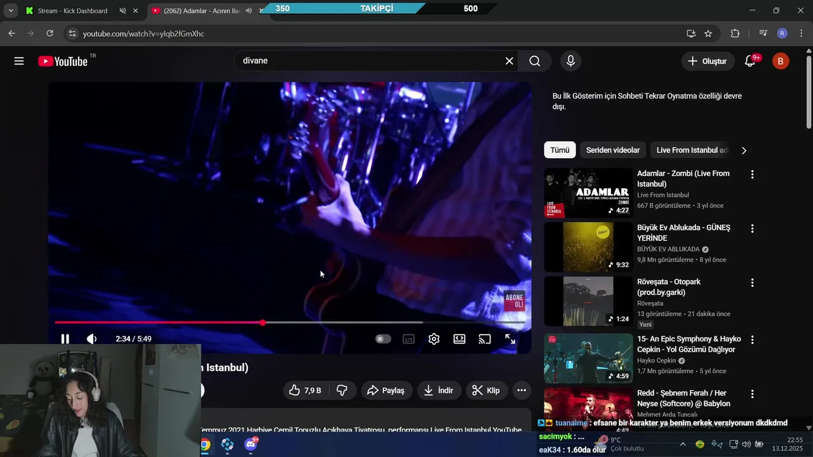
Task: View site information icon in the address bar
Action: (x=72, y=34)
